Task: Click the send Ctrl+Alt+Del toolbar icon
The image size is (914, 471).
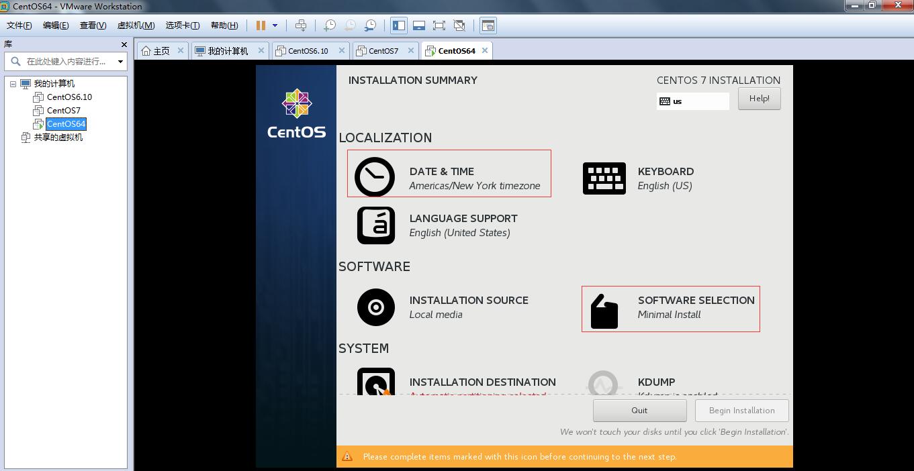Action: [301, 25]
